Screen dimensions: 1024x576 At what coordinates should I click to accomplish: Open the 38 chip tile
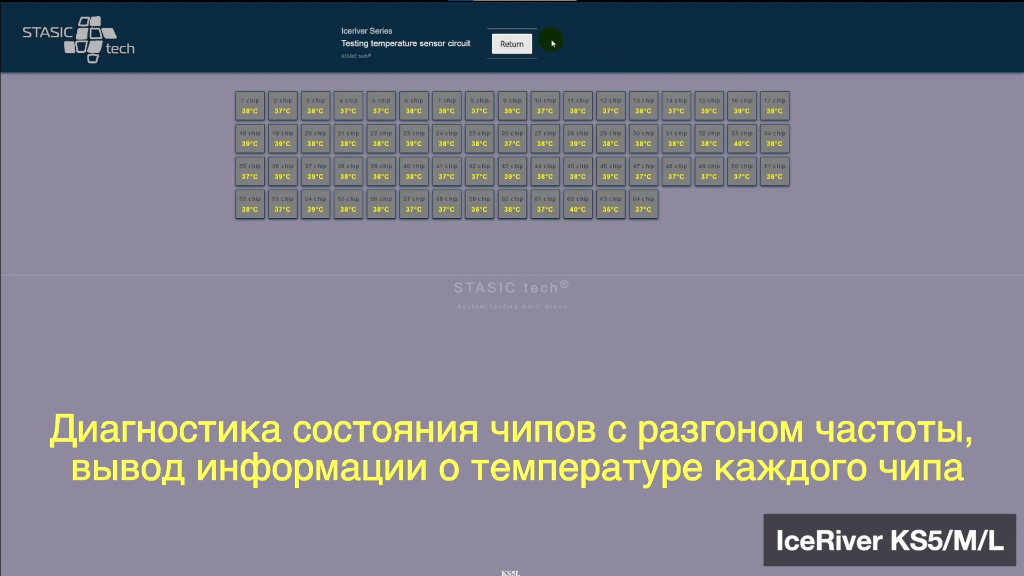[348, 171]
